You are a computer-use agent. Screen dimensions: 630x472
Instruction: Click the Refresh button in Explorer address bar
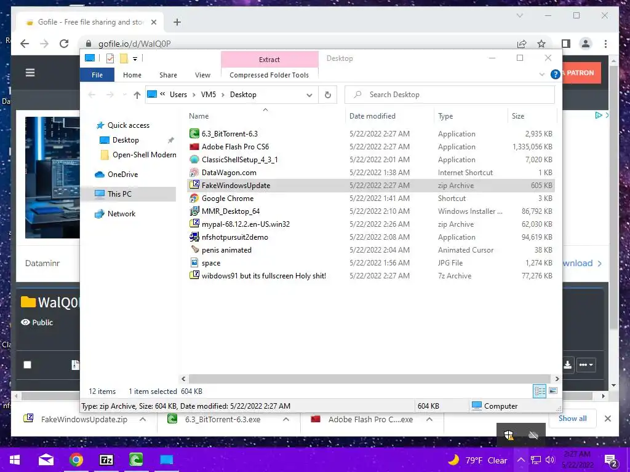pyautogui.click(x=328, y=95)
